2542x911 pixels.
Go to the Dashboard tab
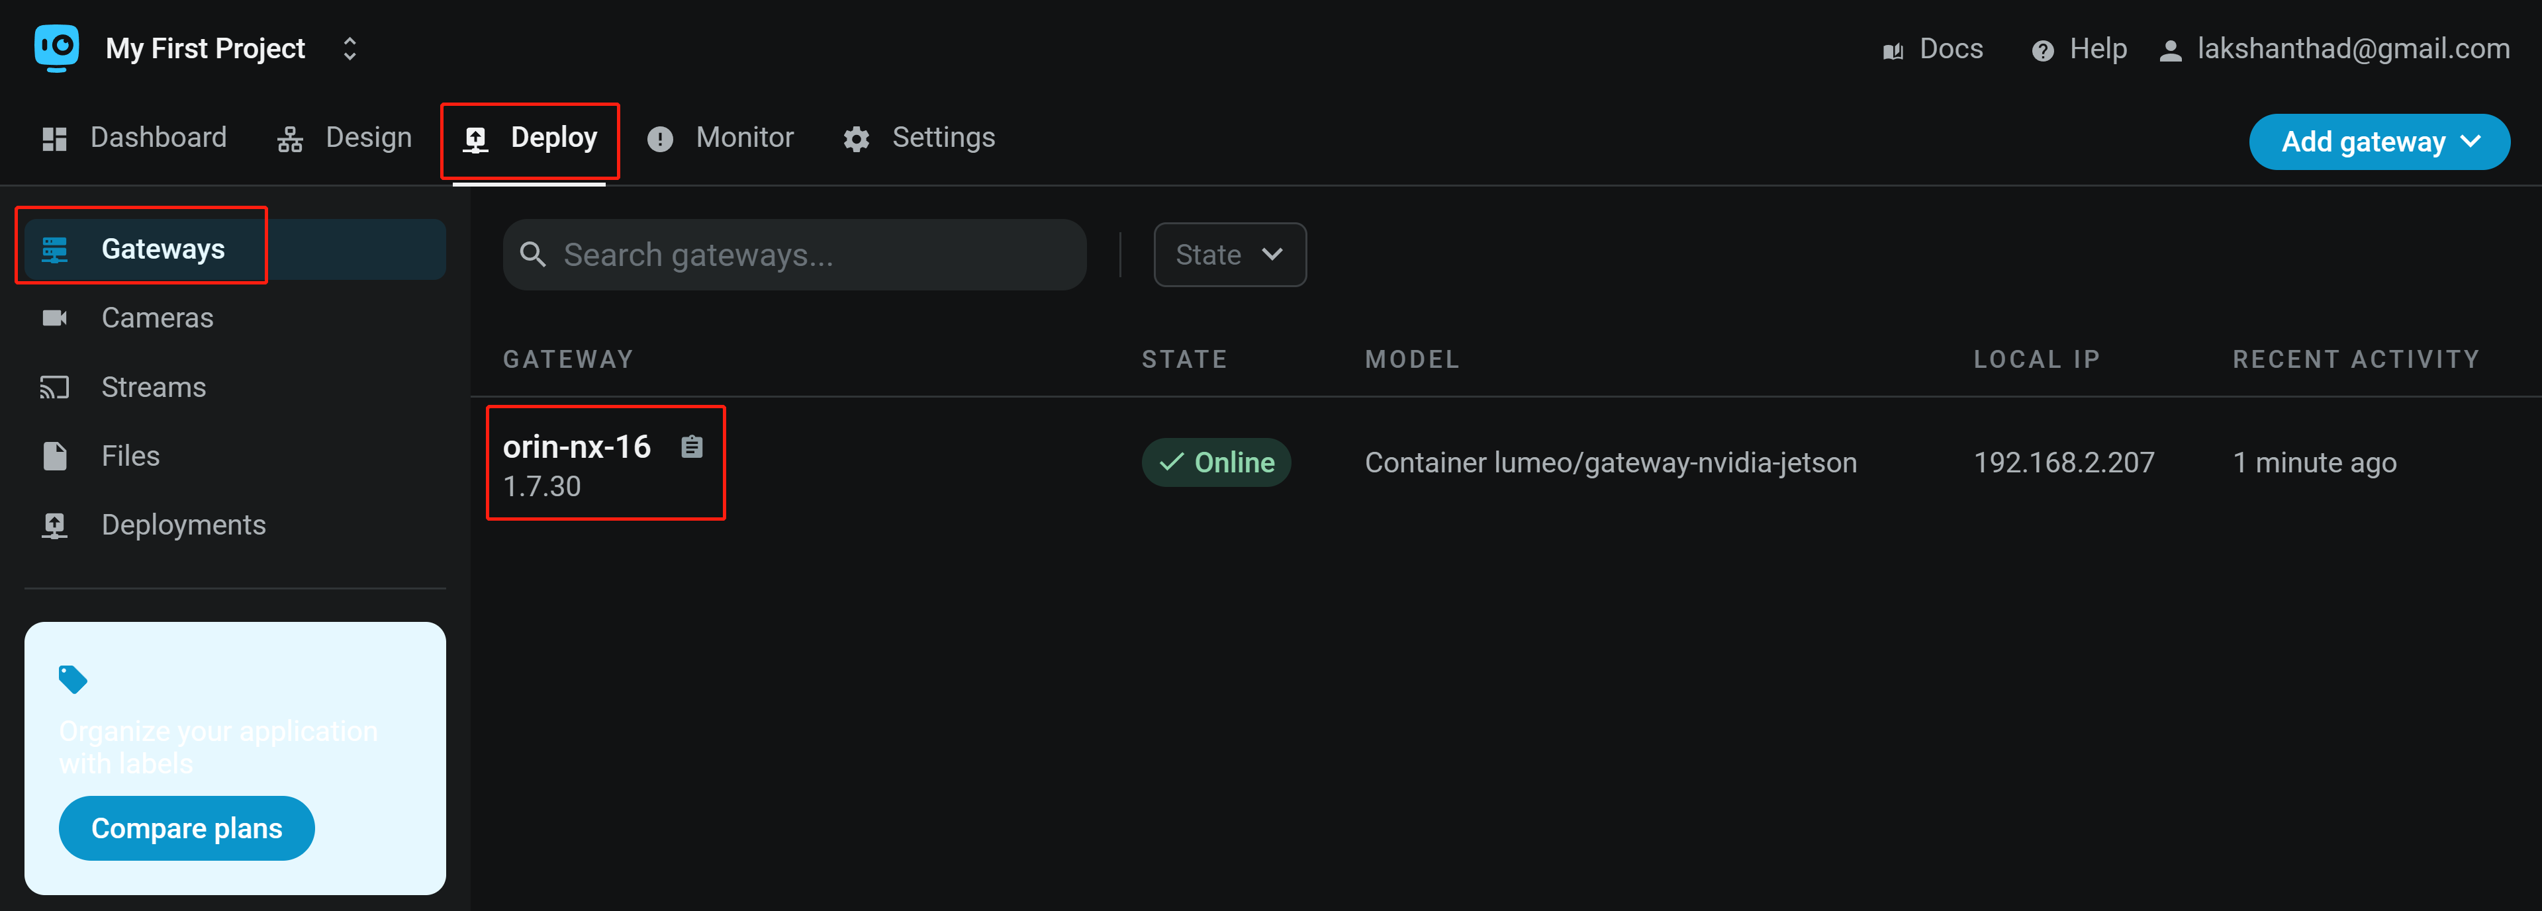click(135, 138)
